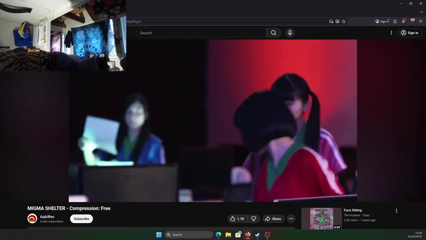This screenshot has height=240, width=426.
Task: Expand the list all tabs chevron
Action: (x=421, y=12)
